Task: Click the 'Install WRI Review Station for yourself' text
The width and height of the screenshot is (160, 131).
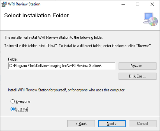Action: pos(67,90)
